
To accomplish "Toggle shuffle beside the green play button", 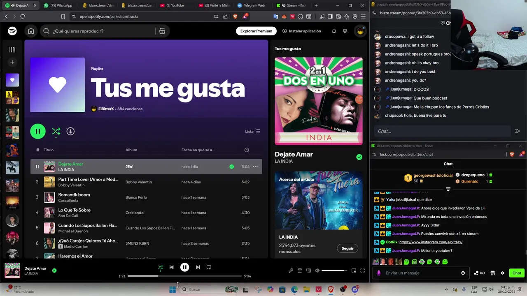I will (x=56, y=131).
